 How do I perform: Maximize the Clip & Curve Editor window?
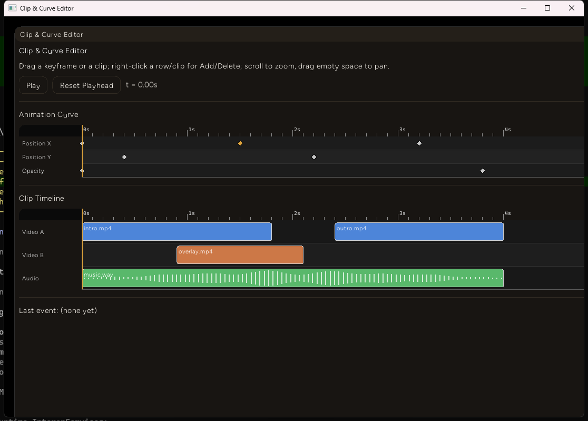(547, 8)
